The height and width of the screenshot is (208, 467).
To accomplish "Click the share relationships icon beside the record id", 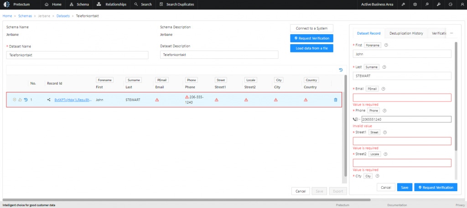I will 49,100.
